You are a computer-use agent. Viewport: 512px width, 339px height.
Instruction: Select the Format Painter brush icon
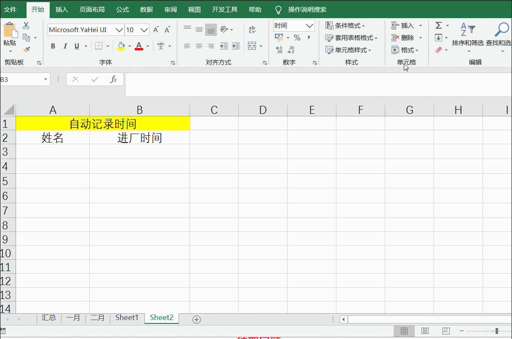[27, 50]
